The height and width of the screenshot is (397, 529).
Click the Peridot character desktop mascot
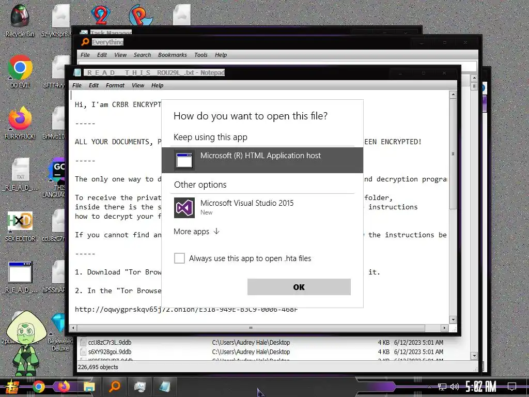coord(26,344)
